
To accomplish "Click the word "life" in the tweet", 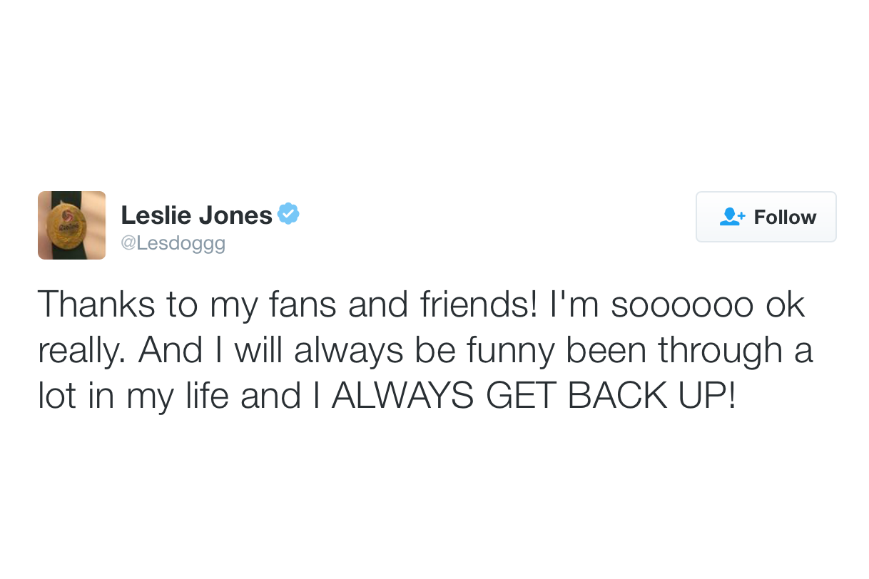I will click(205, 396).
